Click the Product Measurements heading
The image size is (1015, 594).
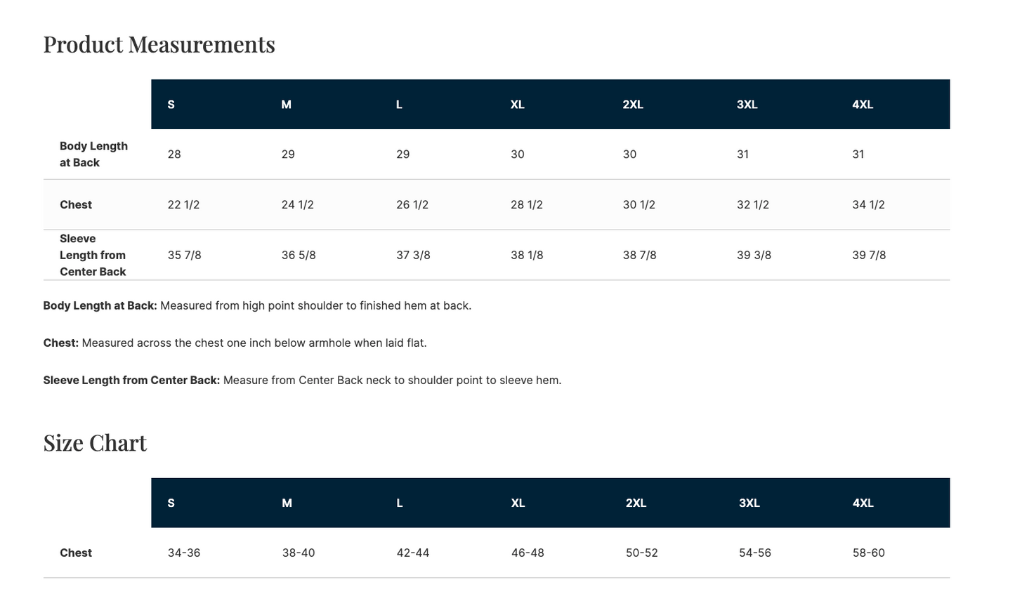(159, 44)
